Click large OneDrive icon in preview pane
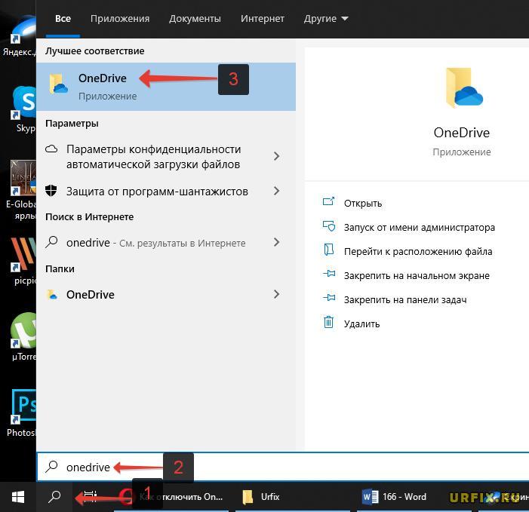The image size is (529, 512). point(464,88)
